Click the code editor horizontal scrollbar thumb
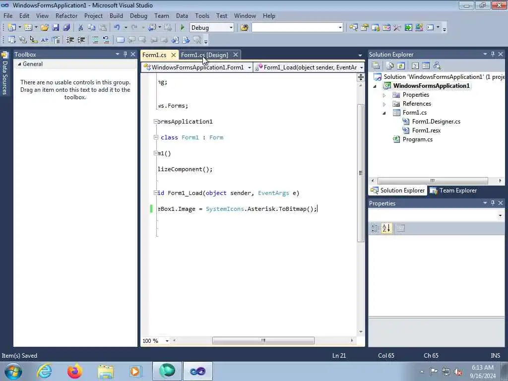This screenshot has width=508, height=381. [x=263, y=340]
